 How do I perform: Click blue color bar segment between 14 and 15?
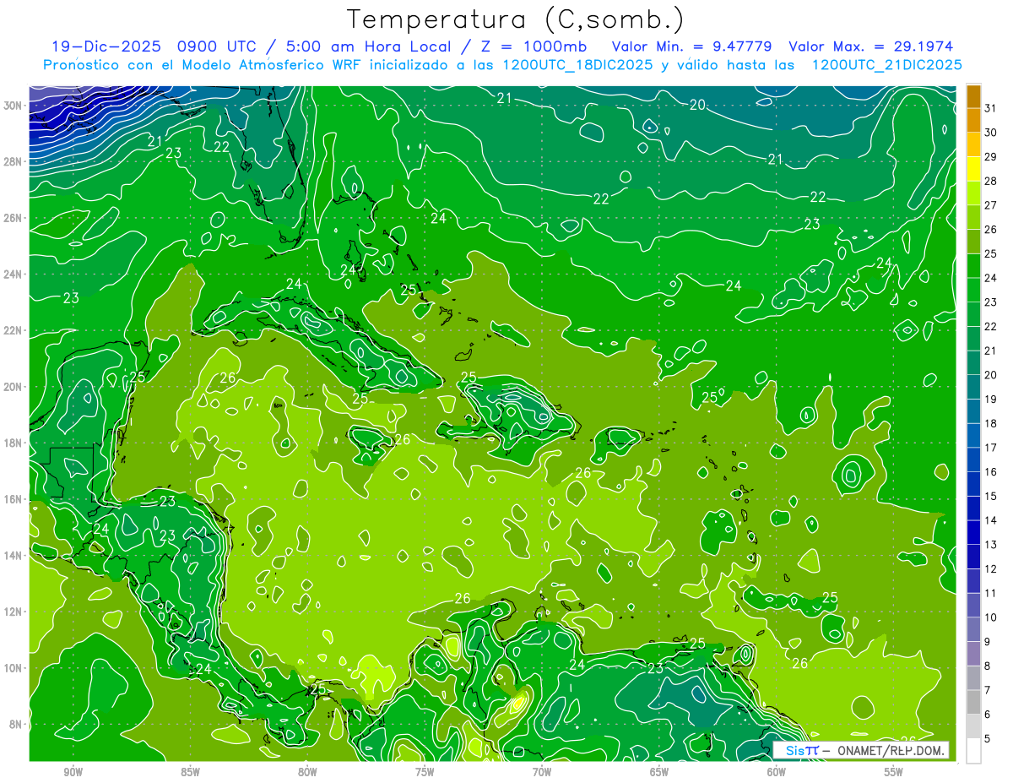[x=973, y=509]
